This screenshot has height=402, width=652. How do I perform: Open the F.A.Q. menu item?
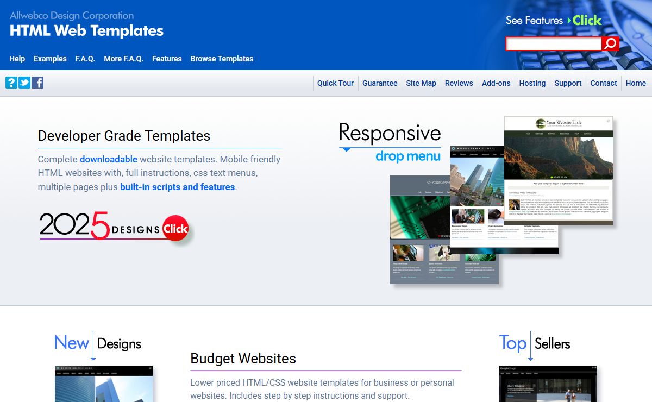[x=85, y=59]
